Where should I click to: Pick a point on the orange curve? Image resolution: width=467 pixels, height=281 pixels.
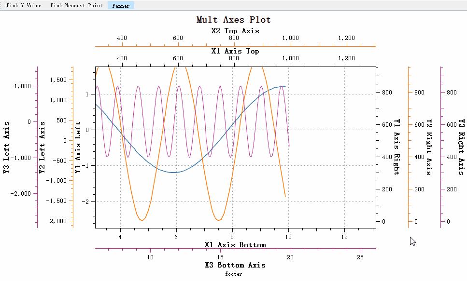(142, 220)
